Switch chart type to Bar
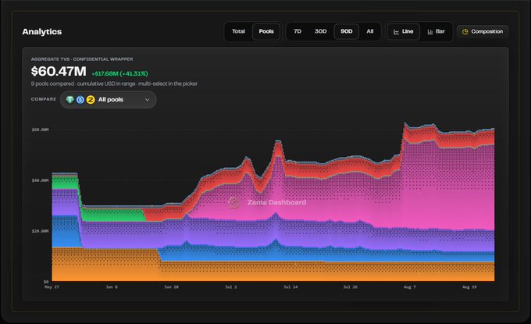531x324 pixels. [x=437, y=31]
